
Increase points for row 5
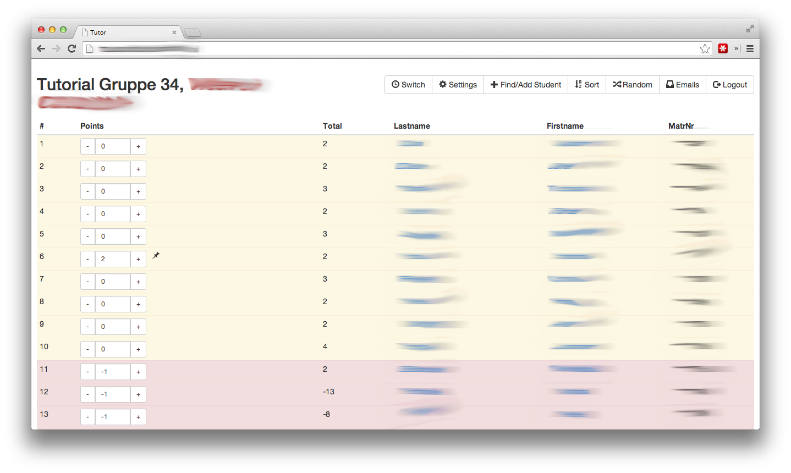click(x=138, y=237)
